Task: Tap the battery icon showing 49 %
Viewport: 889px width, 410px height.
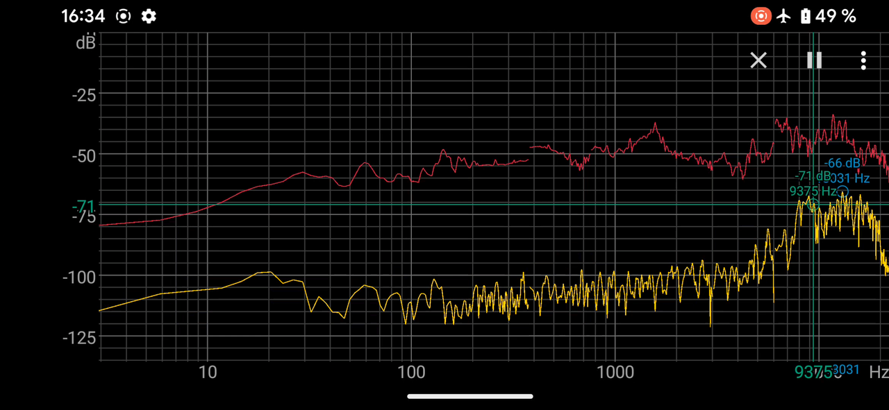Action: (806, 16)
